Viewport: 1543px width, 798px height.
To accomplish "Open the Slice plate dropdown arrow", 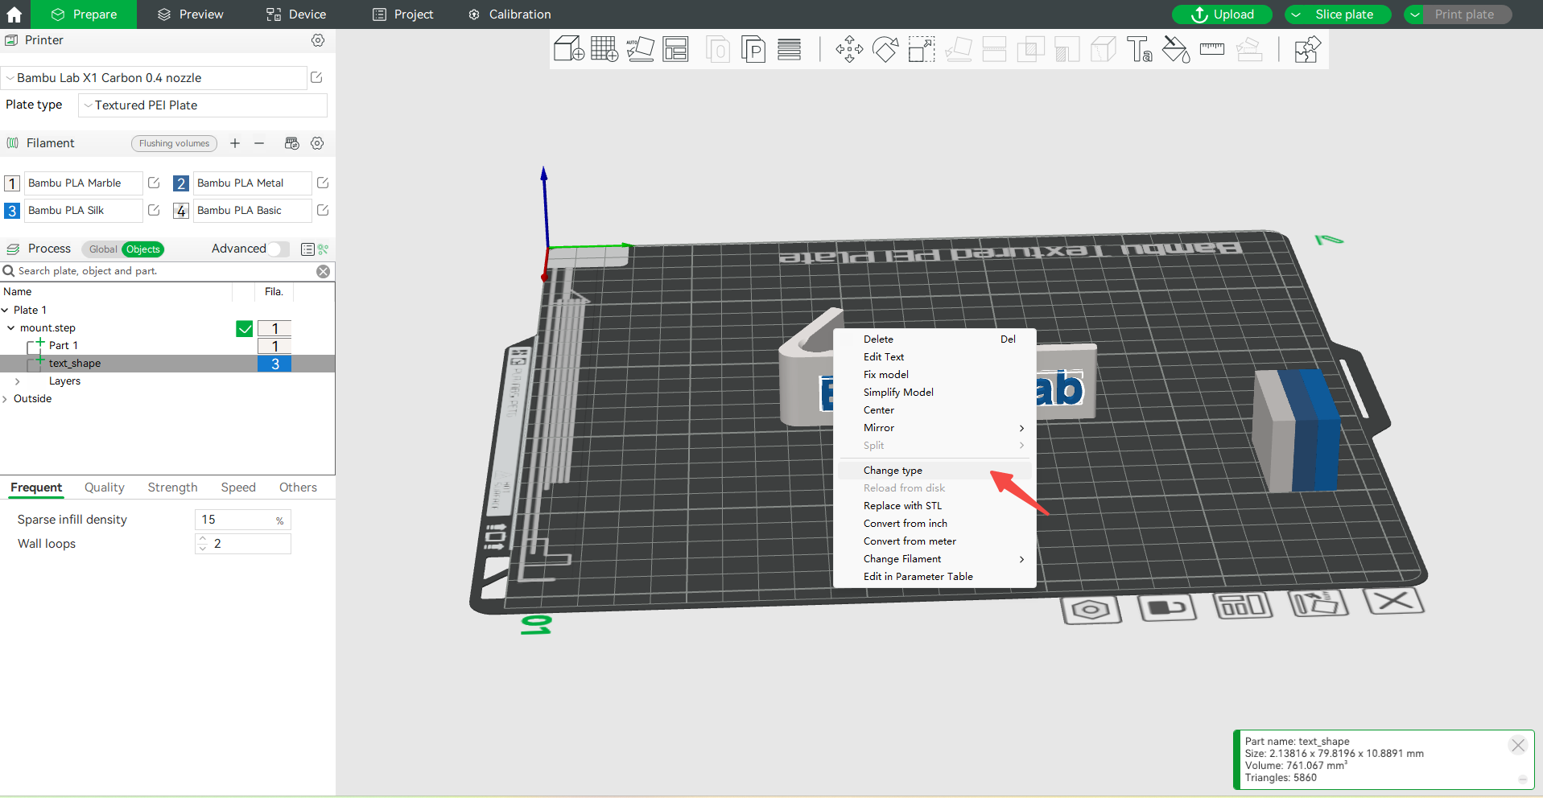I will [x=1296, y=14].
